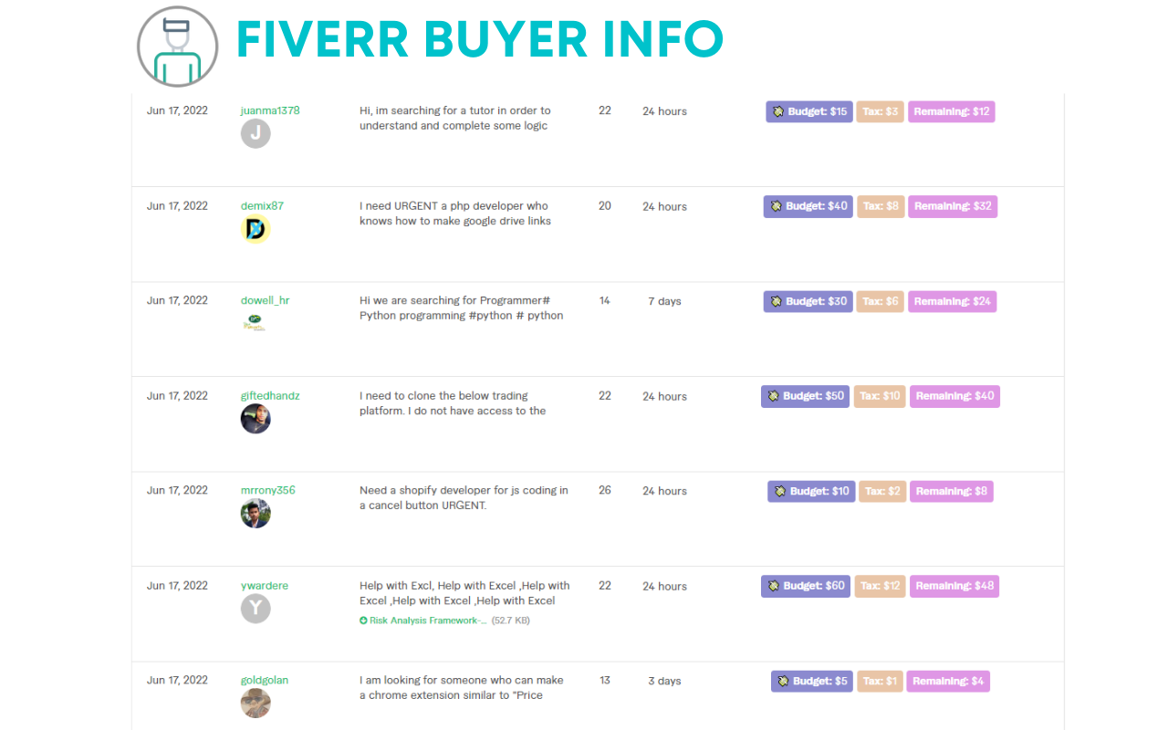Open juanma1378's profile link
1168x730 pixels.
click(270, 109)
